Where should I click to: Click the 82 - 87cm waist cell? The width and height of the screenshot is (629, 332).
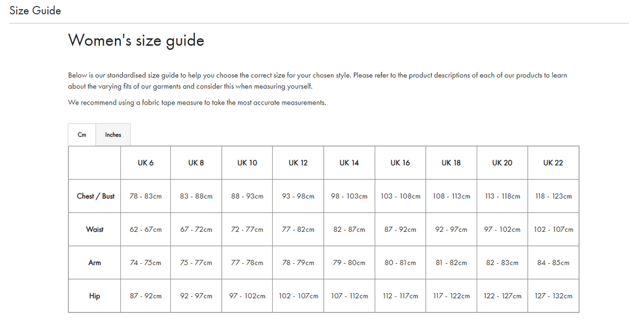pyautogui.click(x=350, y=229)
